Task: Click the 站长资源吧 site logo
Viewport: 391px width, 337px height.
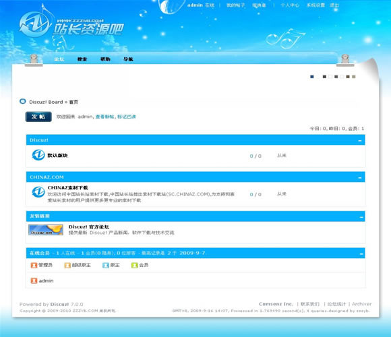Action: pos(71,25)
